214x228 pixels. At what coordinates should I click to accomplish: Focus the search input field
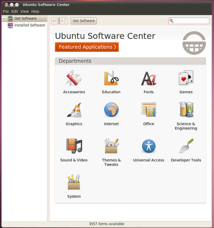[x=189, y=21]
